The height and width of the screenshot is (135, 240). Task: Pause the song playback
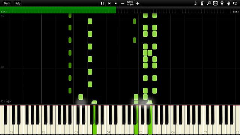click(x=102, y=3)
